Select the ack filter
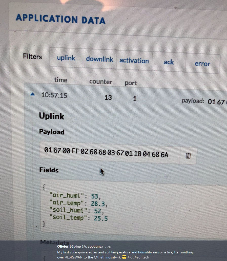Viewport: 227px width, 261px height. click(169, 62)
